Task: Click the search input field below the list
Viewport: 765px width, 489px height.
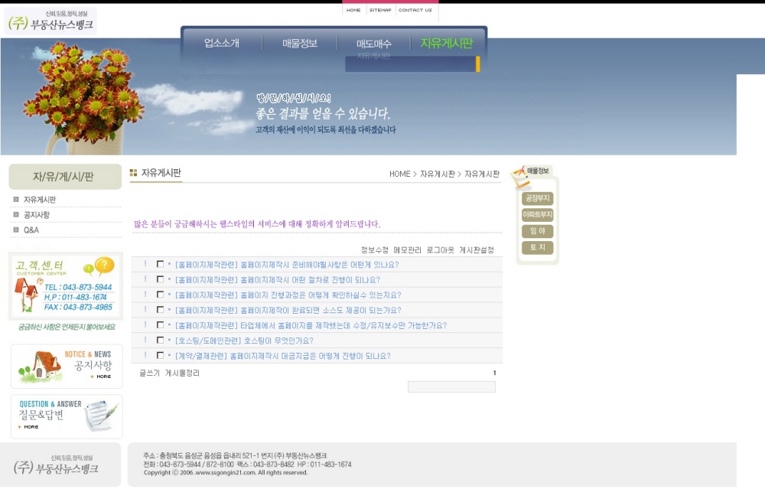Action: coord(451,387)
